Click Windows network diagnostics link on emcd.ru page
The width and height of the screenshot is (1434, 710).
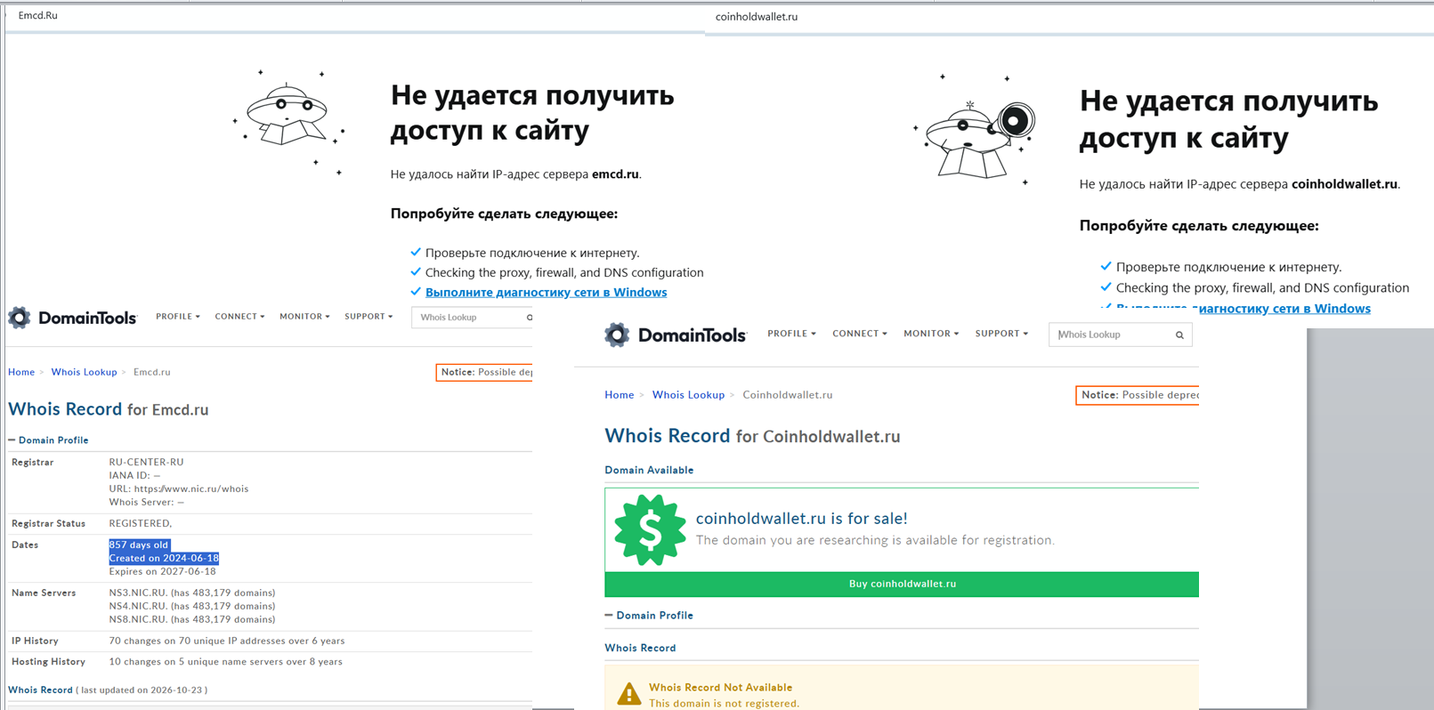pos(546,292)
